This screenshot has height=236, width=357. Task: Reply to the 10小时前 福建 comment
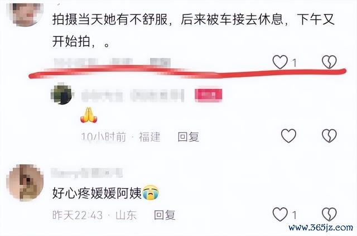pyautogui.click(x=189, y=137)
